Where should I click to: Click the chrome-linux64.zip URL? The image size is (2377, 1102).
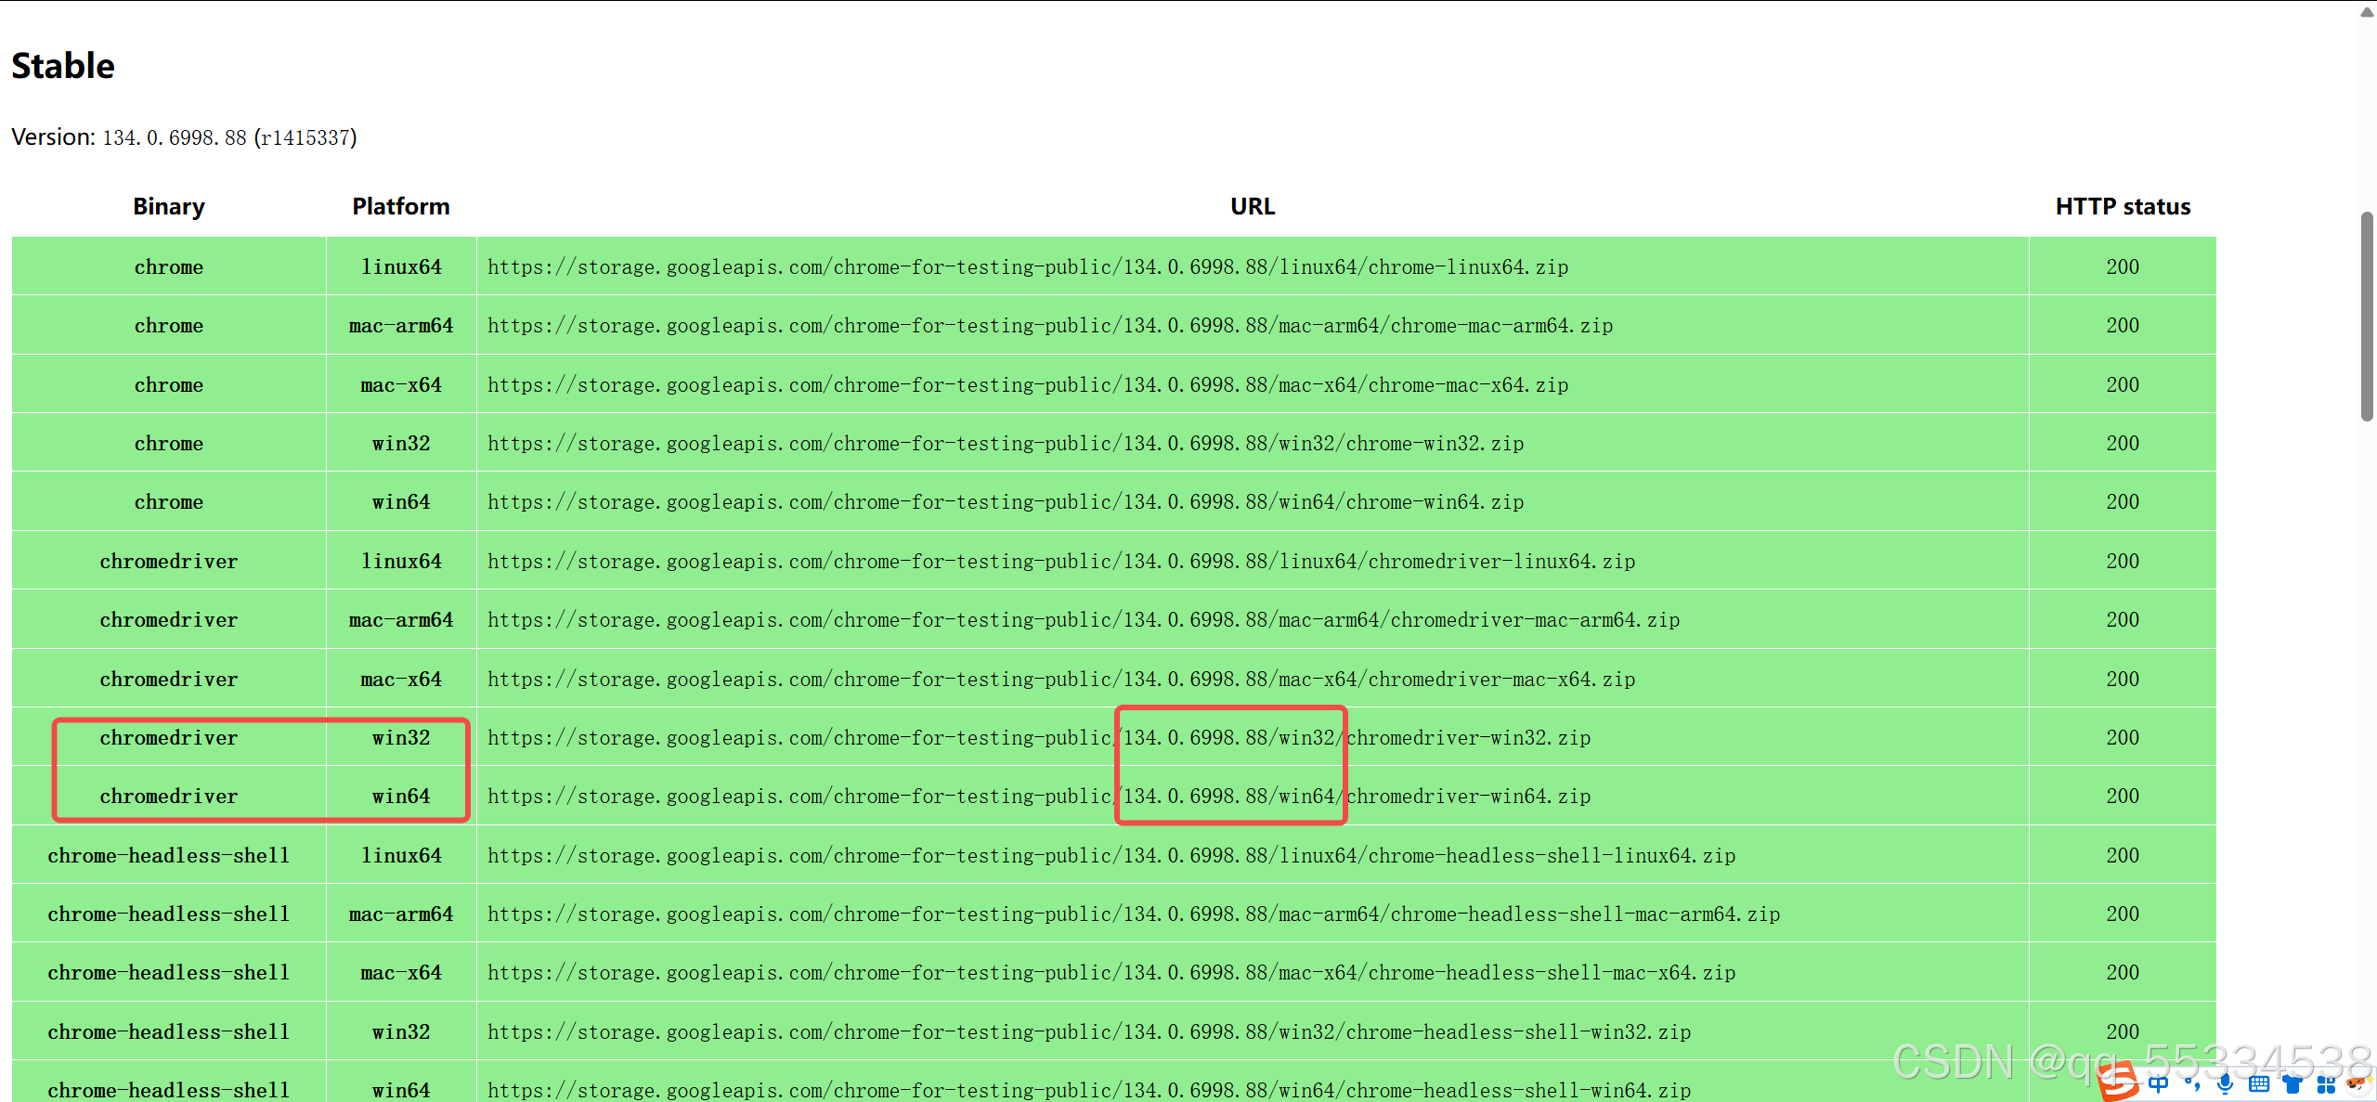(1028, 267)
